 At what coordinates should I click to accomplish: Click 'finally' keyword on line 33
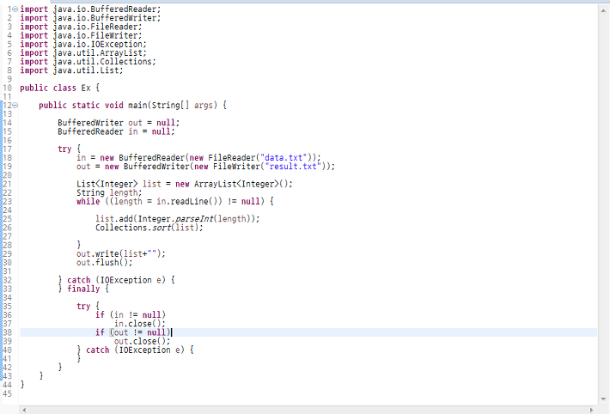[x=83, y=289]
